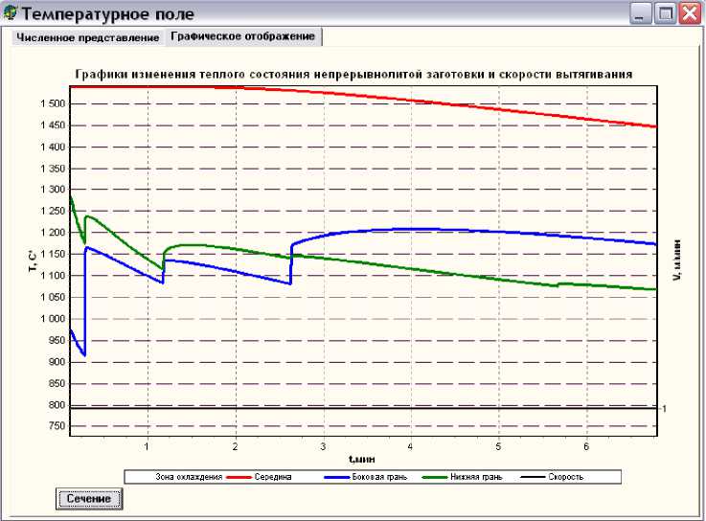Click the green Нижняя грань legend swatch
Image resolution: width=706 pixels, height=521 pixels.
point(435,477)
